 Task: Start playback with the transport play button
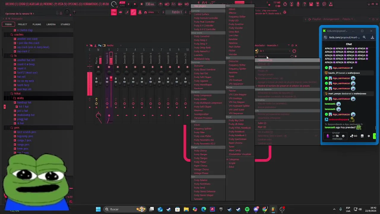click(x=129, y=4)
